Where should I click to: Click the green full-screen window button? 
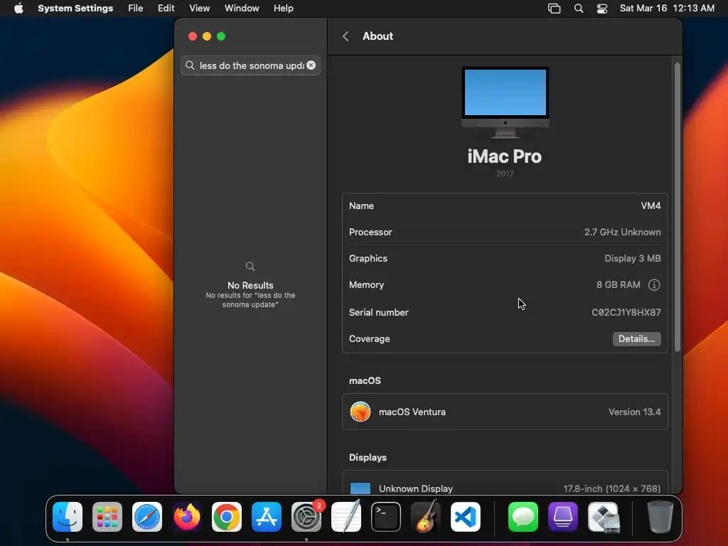(x=222, y=36)
